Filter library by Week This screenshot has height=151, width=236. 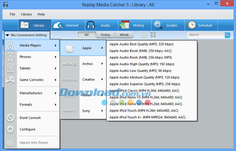[124, 35]
